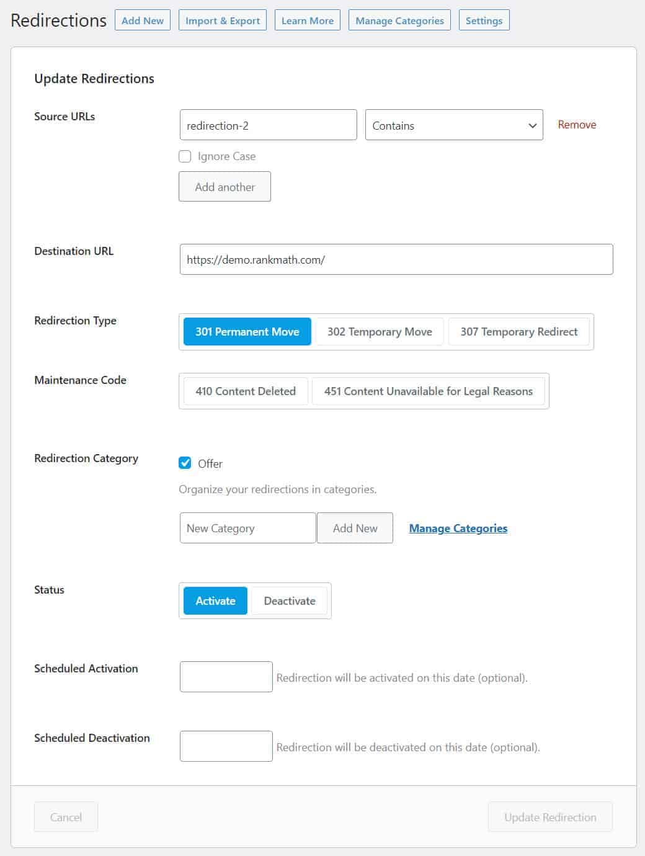The width and height of the screenshot is (645, 856).
Task: Expand the Contains match type dropdown
Action: pos(454,125)
